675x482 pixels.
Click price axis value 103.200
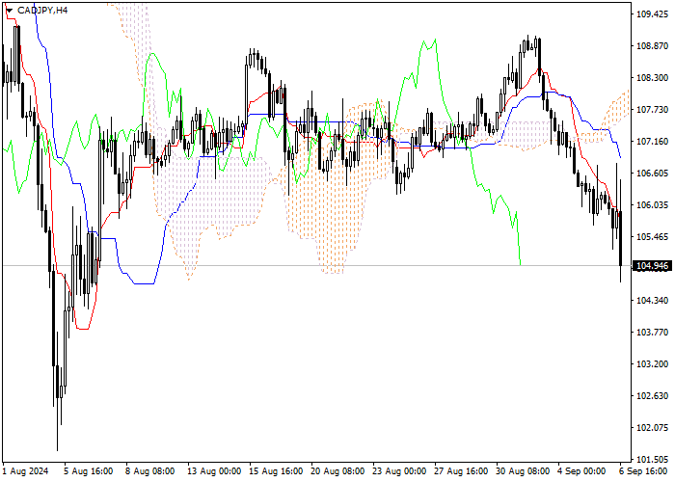tap(652, 364)
